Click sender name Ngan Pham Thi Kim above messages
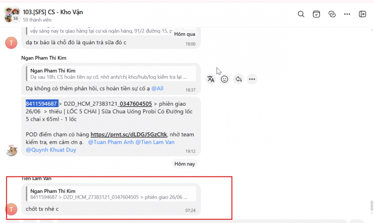The width and height of the screenshot is (374, 223). click(44, 58)
